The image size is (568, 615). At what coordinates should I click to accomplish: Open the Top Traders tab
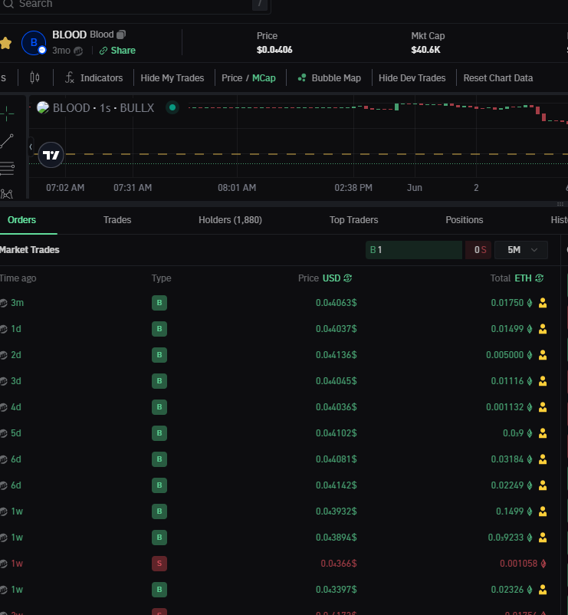(x=353, y=220)
